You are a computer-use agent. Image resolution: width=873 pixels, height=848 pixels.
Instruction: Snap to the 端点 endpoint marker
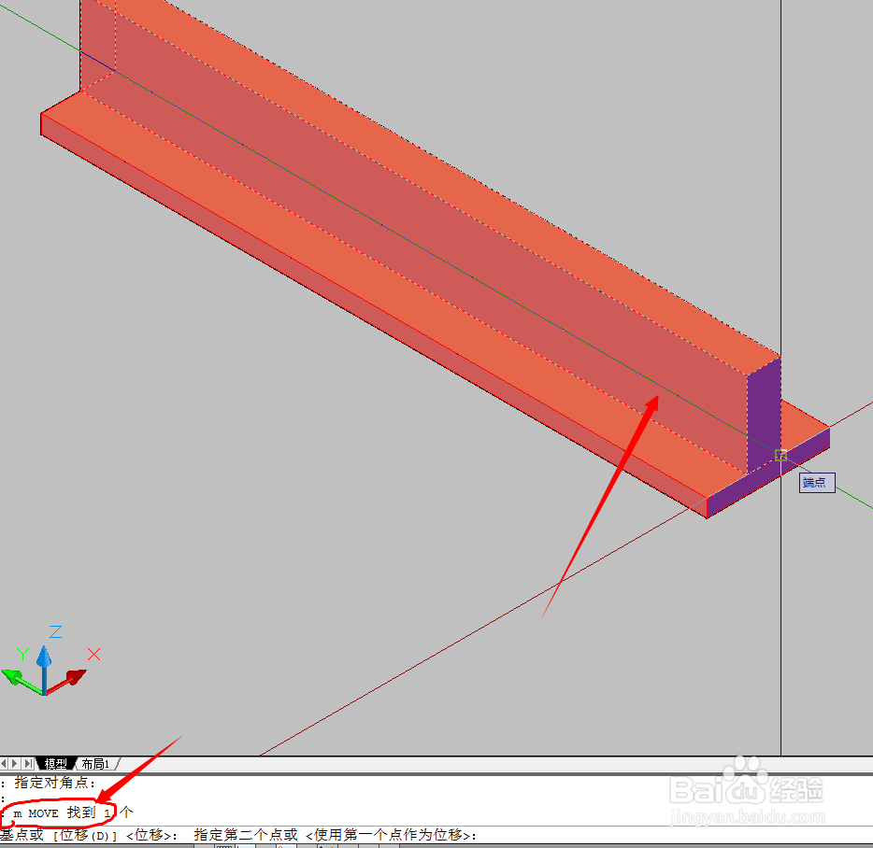(780, 455)
